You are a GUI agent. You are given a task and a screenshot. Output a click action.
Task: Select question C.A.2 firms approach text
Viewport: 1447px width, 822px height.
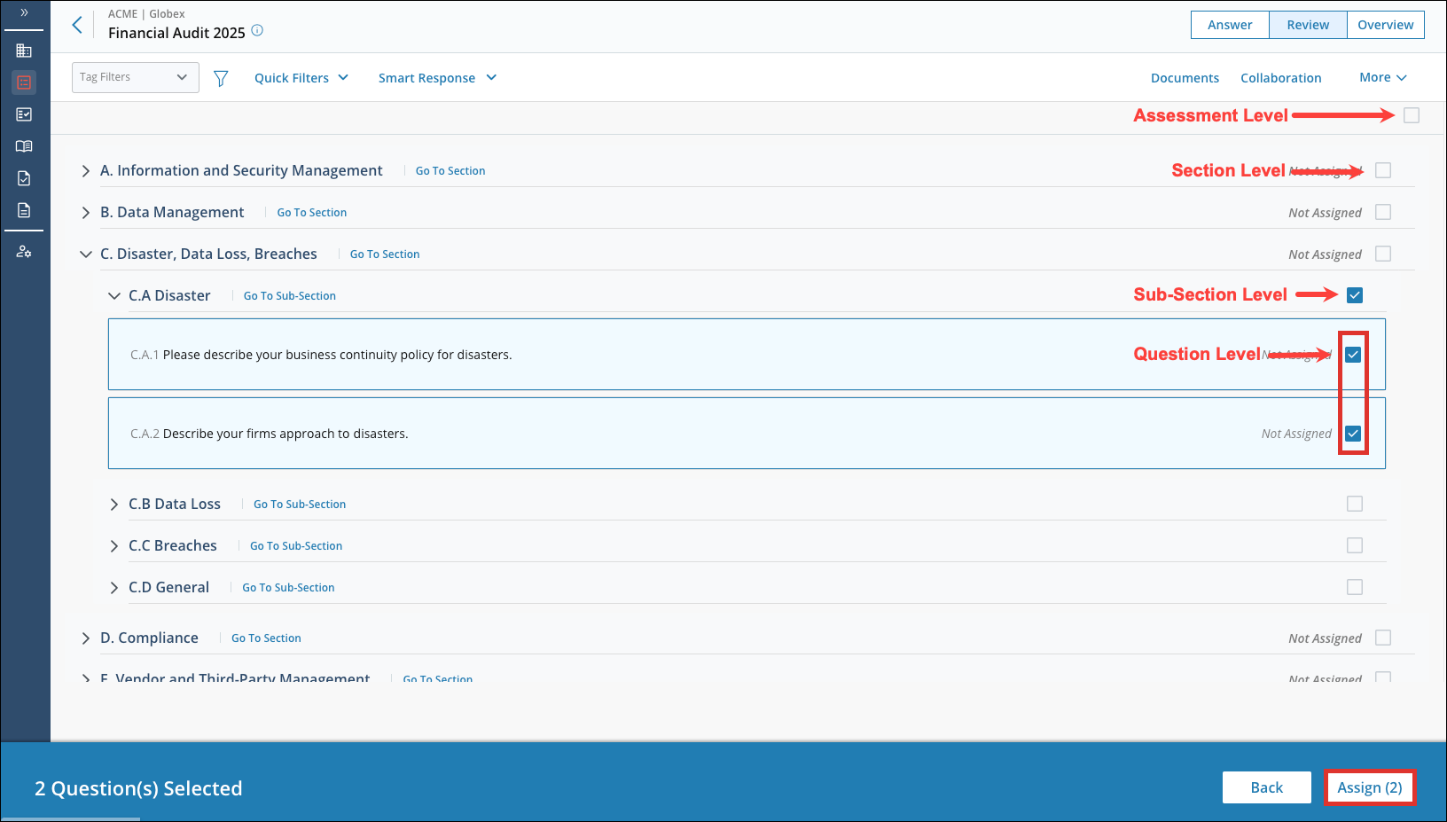coord(285,434)
